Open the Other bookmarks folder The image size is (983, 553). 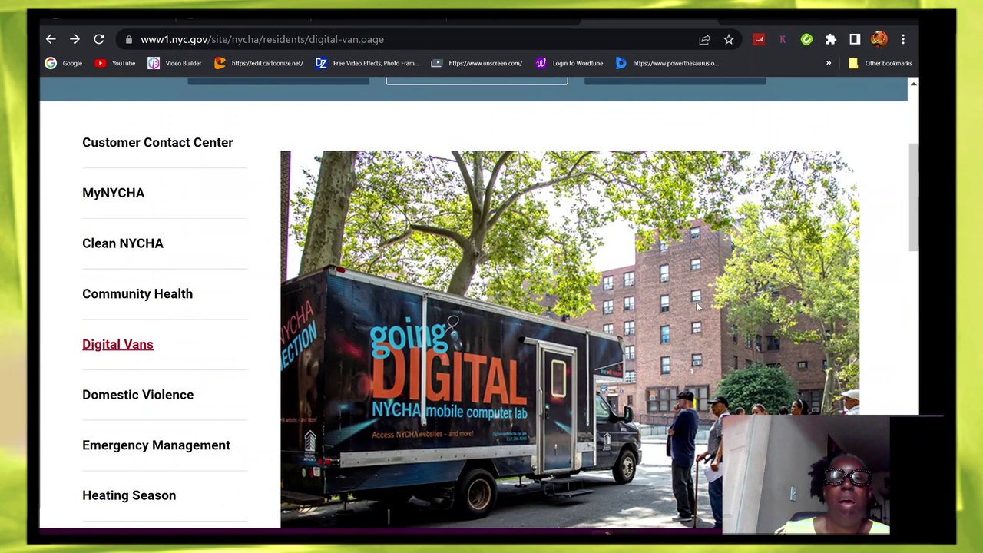click(x=880, y=63)
